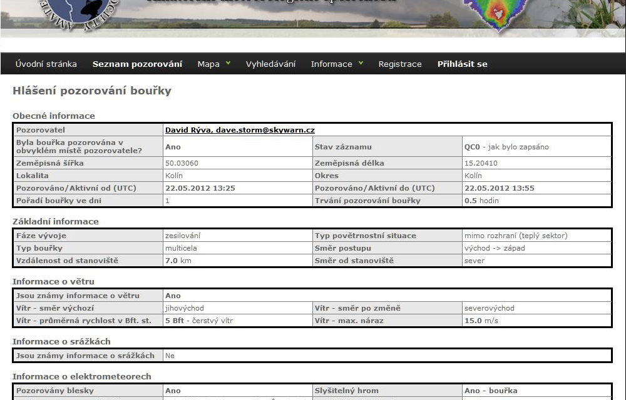626x400 pixels.
Task: Open Vyhledávání page
Action: pos(270,64)
